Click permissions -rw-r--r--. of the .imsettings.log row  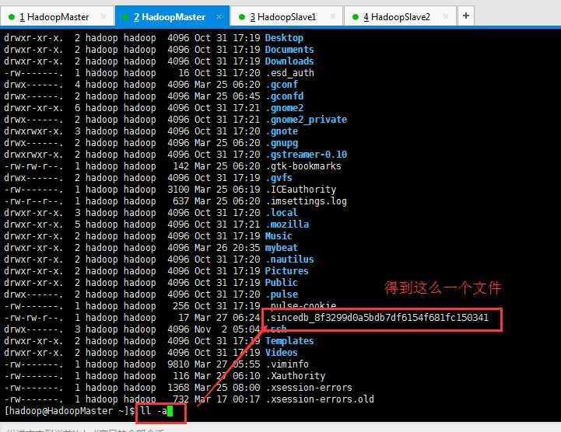(33, 201)
